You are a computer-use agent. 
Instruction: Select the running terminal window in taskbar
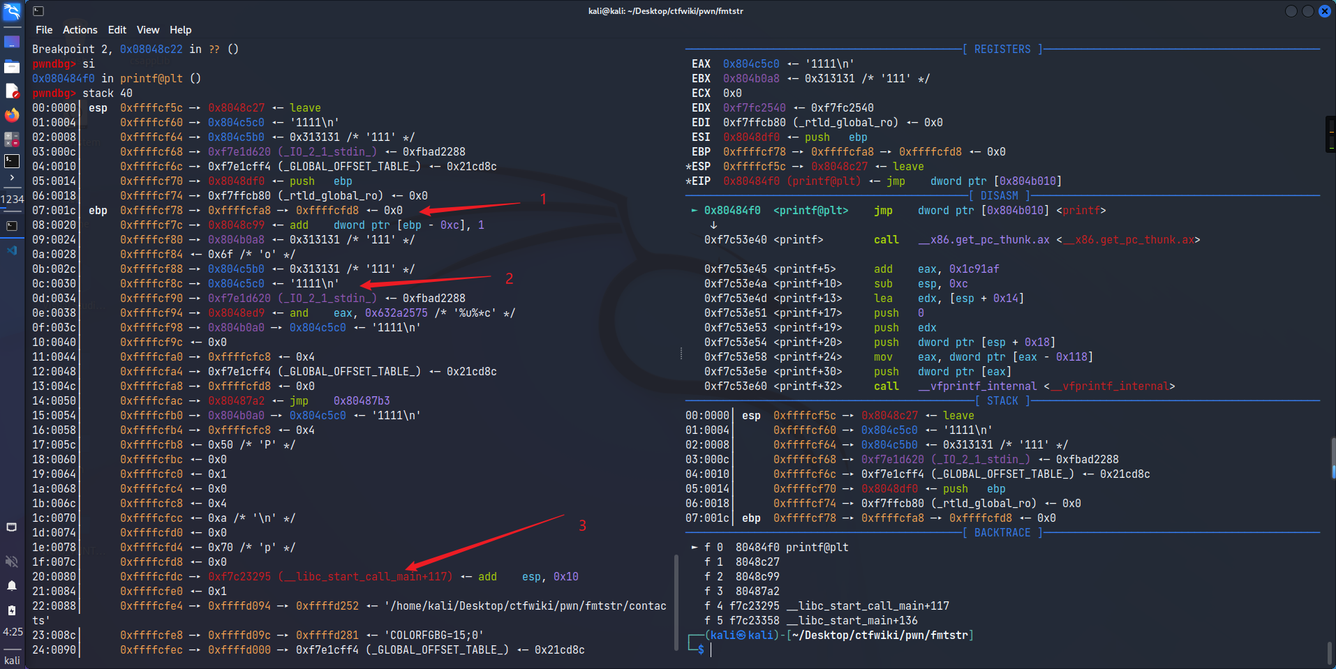pos(12,226)
